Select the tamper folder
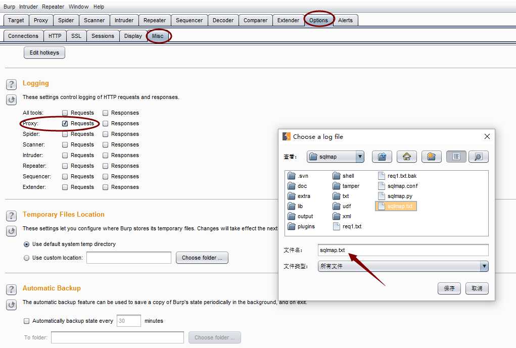 coord(346,186)
